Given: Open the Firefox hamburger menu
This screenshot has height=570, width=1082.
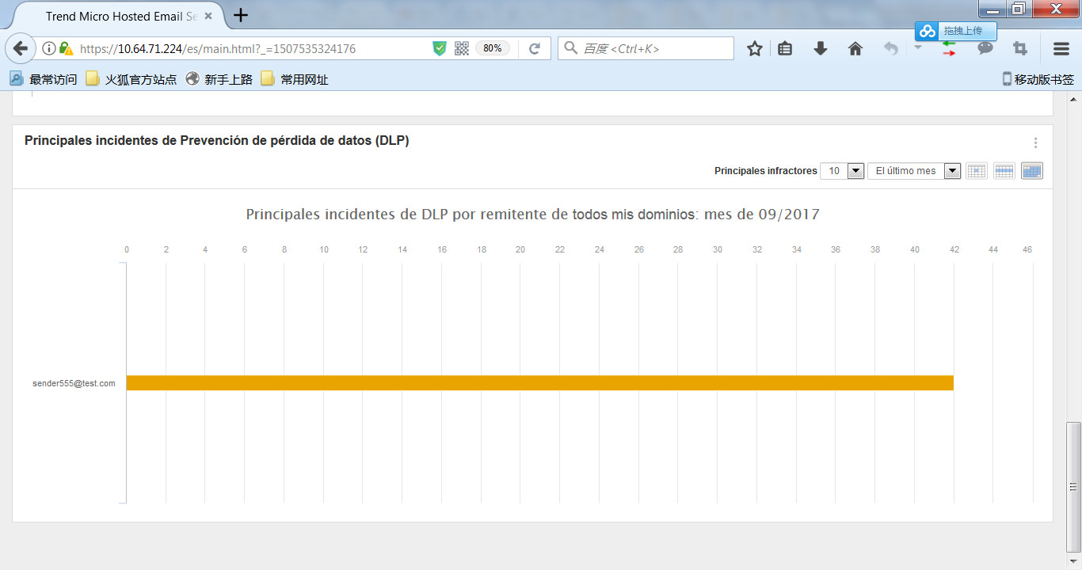Looking at the screenshot, I should pyautogui.click(x=1061, y=49).
